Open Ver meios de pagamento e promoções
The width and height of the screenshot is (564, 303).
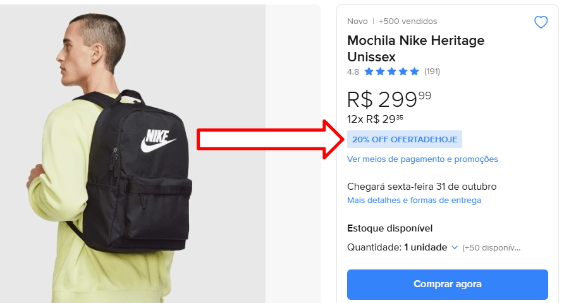point(422,159)
